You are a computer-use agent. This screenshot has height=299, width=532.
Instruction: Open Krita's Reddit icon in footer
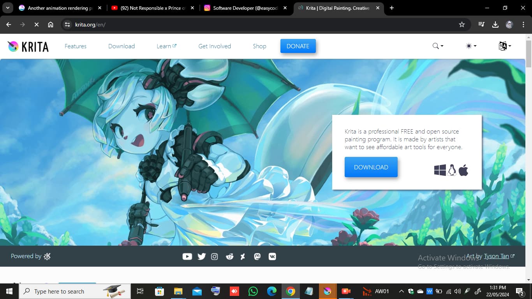point(229,257)
